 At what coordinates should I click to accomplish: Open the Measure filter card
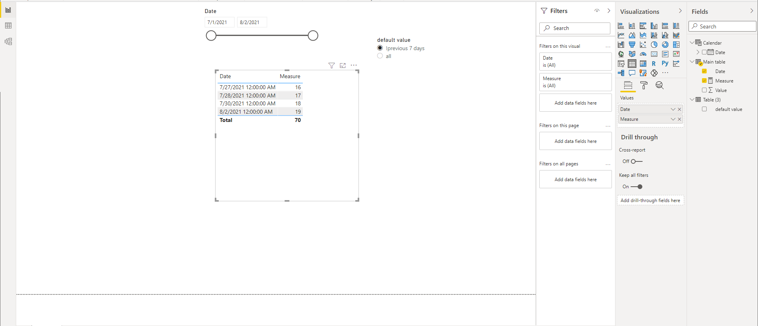(x=575, y=82)
